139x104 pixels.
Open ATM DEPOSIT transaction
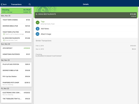tap(16, 49)
